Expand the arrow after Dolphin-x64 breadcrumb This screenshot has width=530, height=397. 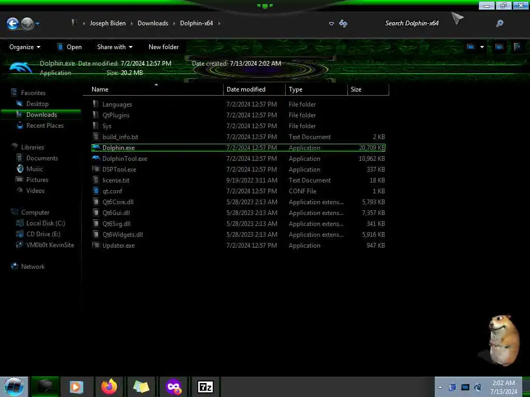219,23
